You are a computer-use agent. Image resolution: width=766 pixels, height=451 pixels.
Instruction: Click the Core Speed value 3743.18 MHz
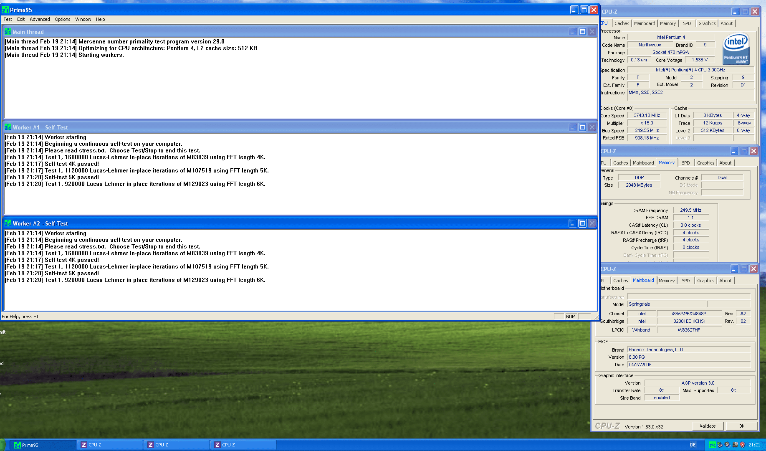pos(647,116)
